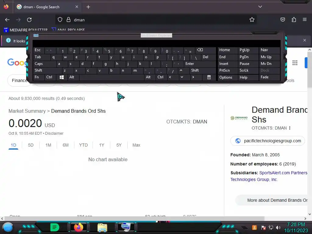Bookmark this page with the star
The height and width of the screenshot is (234, 312).
coord(252,20)
